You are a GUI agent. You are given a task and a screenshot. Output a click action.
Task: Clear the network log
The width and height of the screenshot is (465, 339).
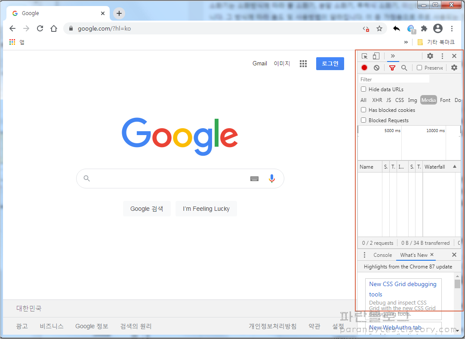pyautogui.click(x=377, y=68)
